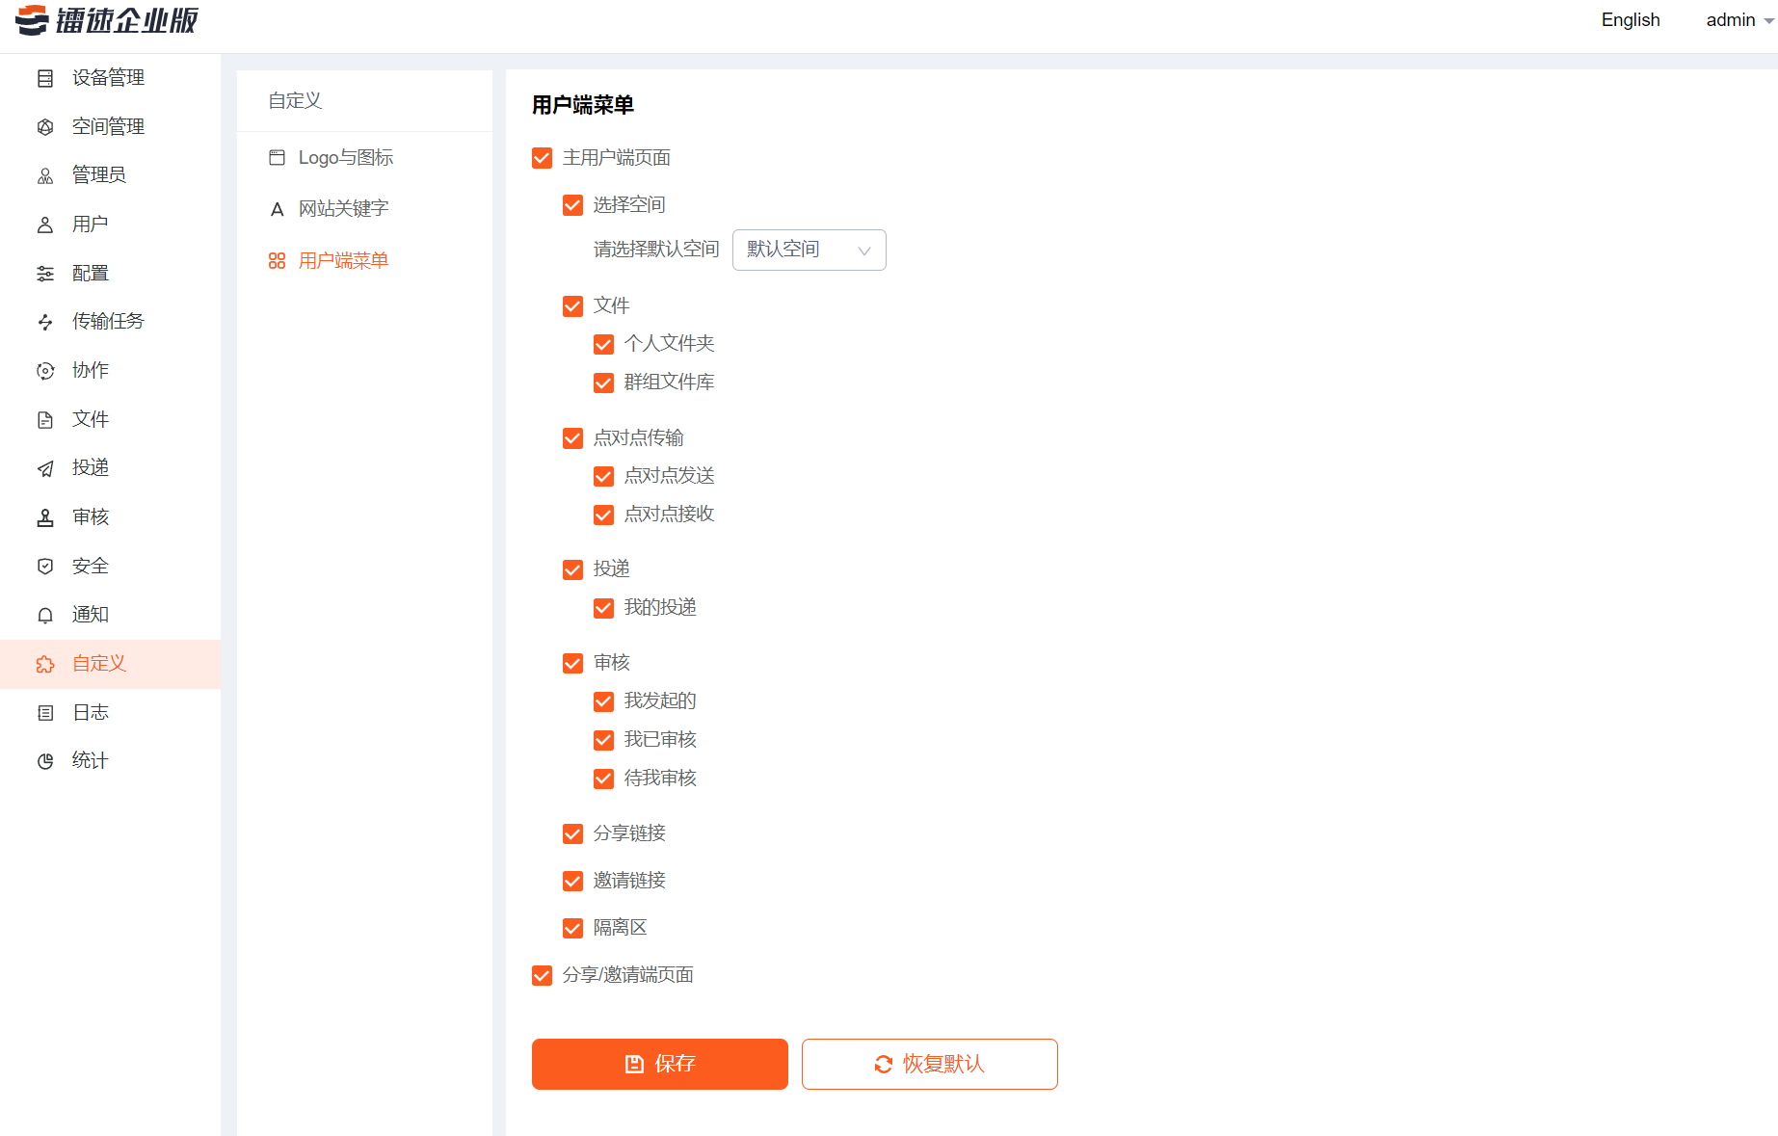Click the 用户端菜单 heading
This screenshot has width=1778, height=1136.
(583, 105)
